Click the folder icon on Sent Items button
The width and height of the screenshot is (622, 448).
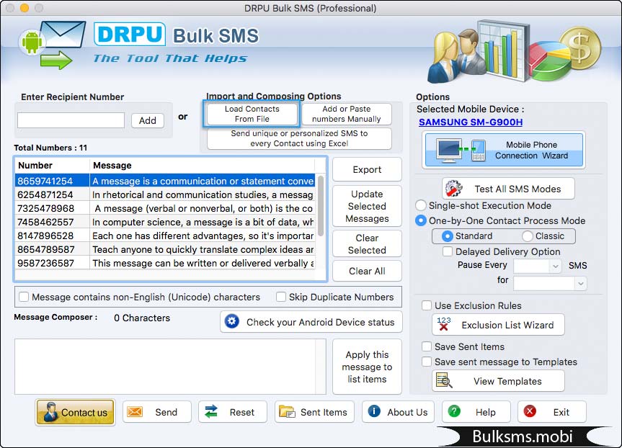(x=287, y=411)
